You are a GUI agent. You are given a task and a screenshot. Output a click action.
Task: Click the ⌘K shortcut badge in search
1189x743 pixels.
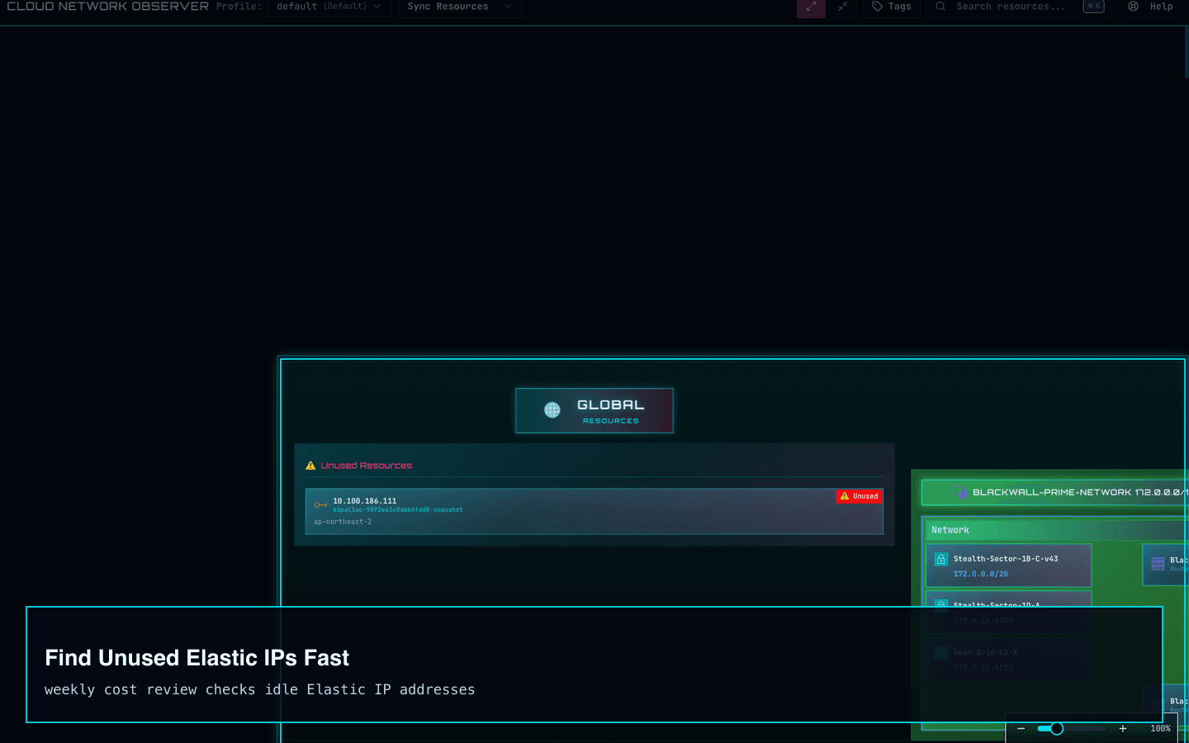1093,7
